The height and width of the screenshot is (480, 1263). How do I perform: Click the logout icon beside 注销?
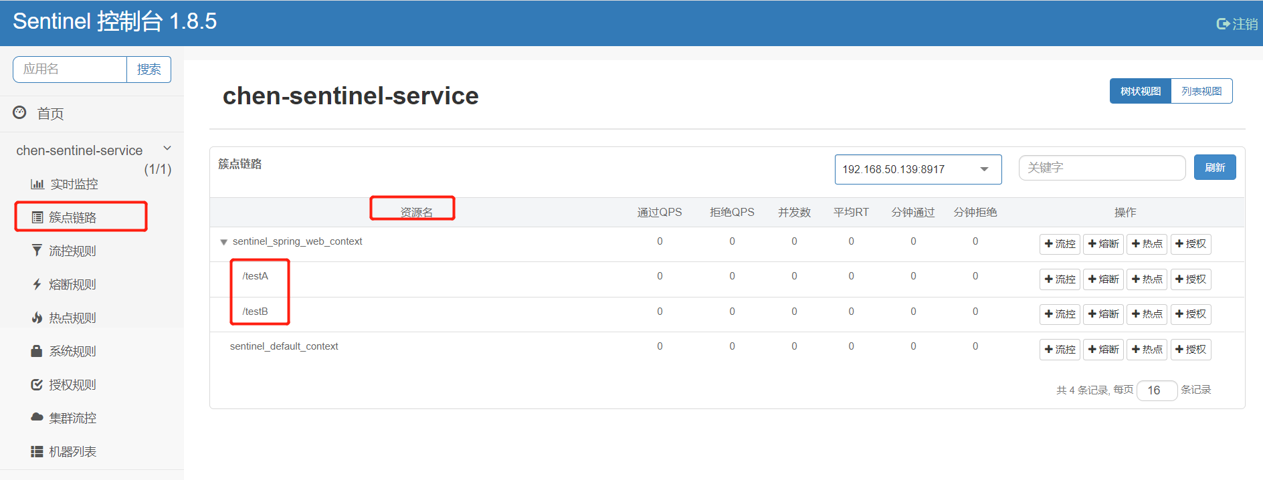coord(1223,24)
